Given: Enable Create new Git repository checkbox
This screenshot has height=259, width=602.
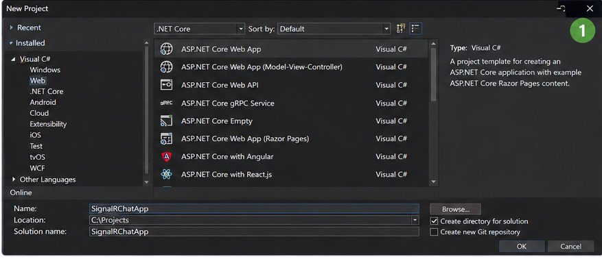Looking at the screenshot, I should click(434, 232).
